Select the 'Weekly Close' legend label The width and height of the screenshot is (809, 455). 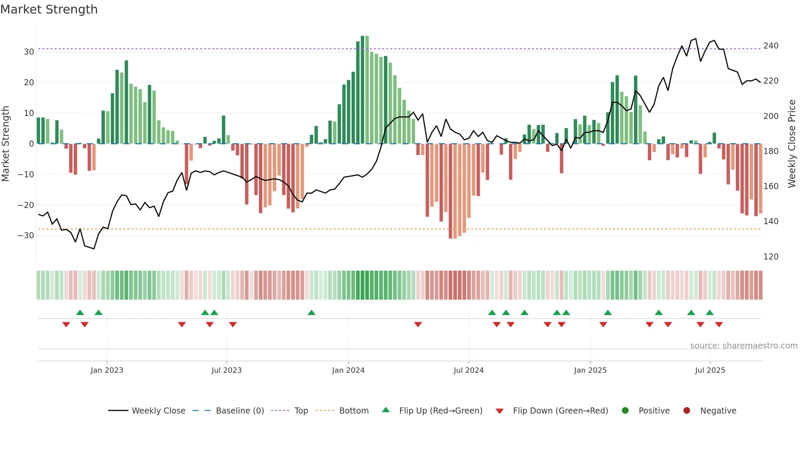point(158,411)
